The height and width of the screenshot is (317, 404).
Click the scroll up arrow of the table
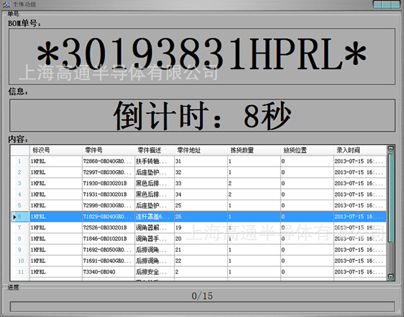pos(390,149)
